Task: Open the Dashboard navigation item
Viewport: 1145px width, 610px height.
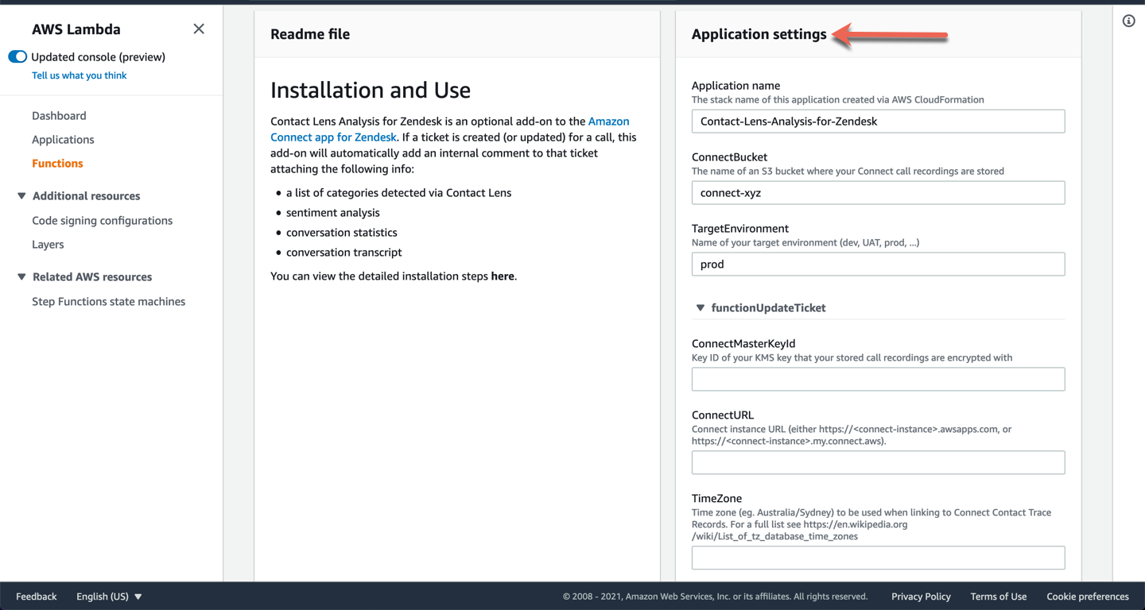Action: tap(59, 116)
